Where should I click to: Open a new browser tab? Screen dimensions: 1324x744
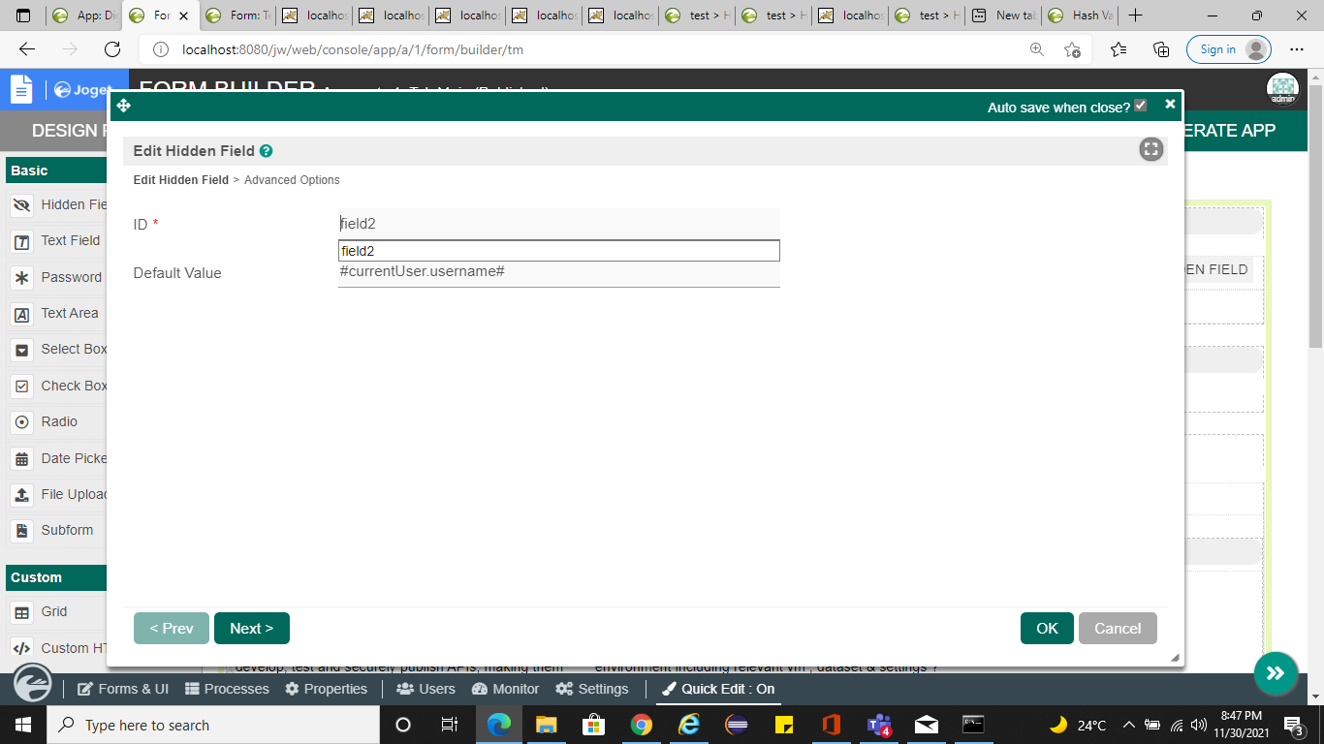click(1136, 15)
